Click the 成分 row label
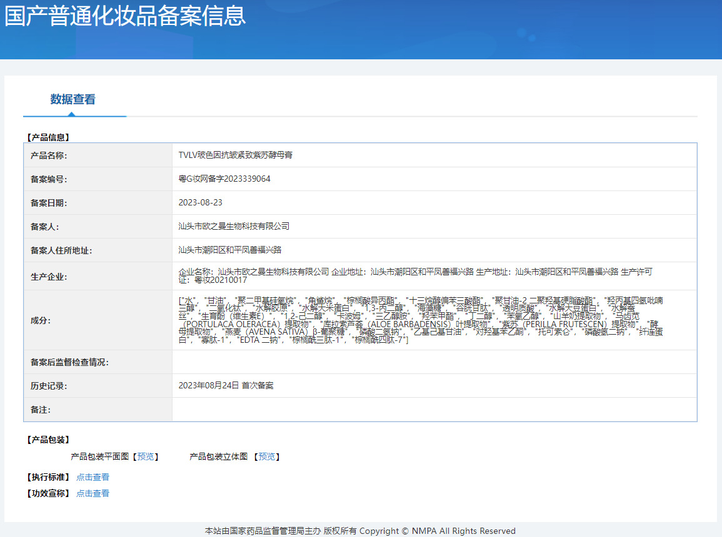This screenshot has width=722, height=537. pyautogui.click(x=41, y=320)
